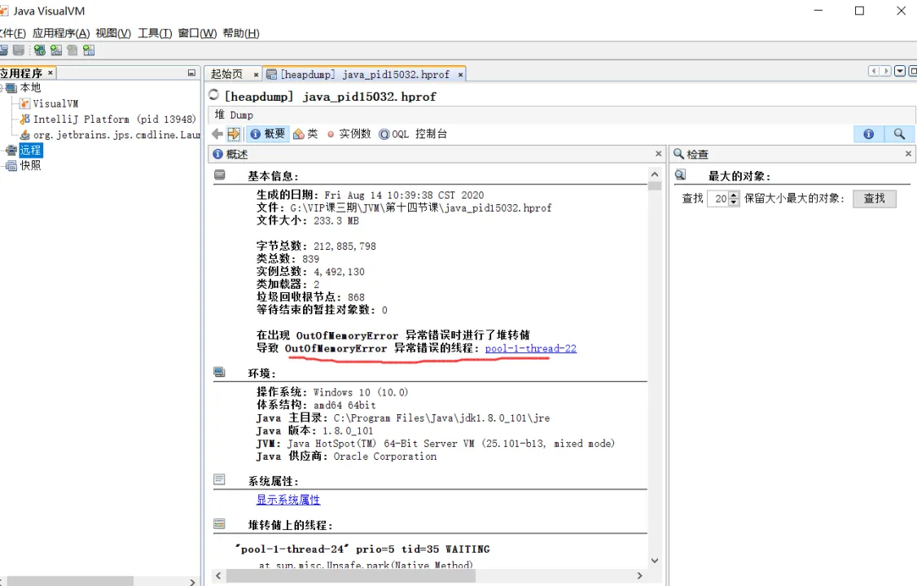This screenshot has width=917, height=586.
Task: Close the 概述 panel
Action: [x=659, y=154]
